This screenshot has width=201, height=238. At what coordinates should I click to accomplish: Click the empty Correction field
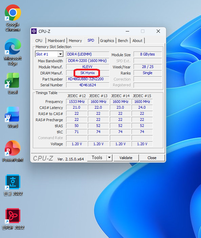[x=147, y=79]
